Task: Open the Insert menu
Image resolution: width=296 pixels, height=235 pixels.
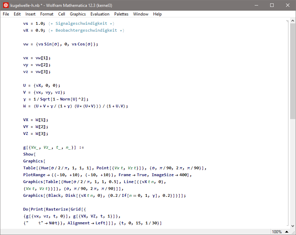Action: [30, 14]
